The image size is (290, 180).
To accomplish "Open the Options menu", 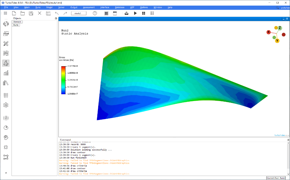I will (144, 7).
